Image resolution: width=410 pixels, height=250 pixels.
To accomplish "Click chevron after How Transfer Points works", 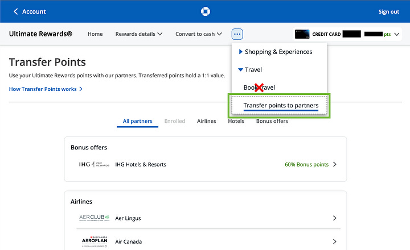I will point(81,89).
